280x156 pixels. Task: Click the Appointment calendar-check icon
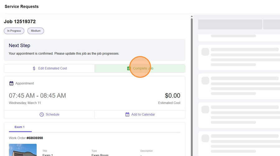(12, 83)
